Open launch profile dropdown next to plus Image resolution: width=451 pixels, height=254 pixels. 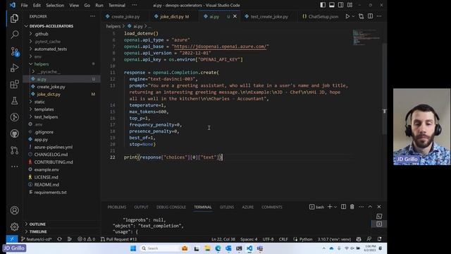click(335, 207)
